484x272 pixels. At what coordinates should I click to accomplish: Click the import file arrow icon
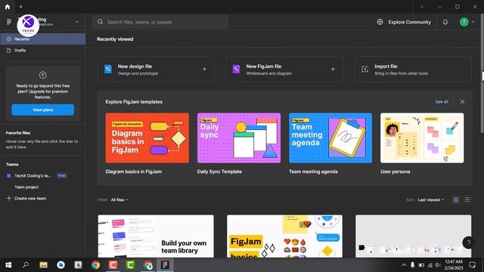365,69
